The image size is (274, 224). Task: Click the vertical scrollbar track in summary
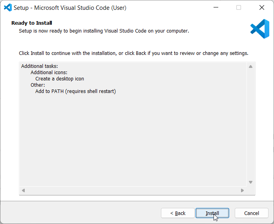click(x=250, y=124)
